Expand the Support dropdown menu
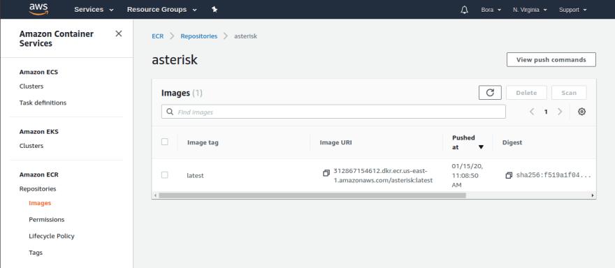The width and height of the screenshot is (615, 268). point(572,10)
